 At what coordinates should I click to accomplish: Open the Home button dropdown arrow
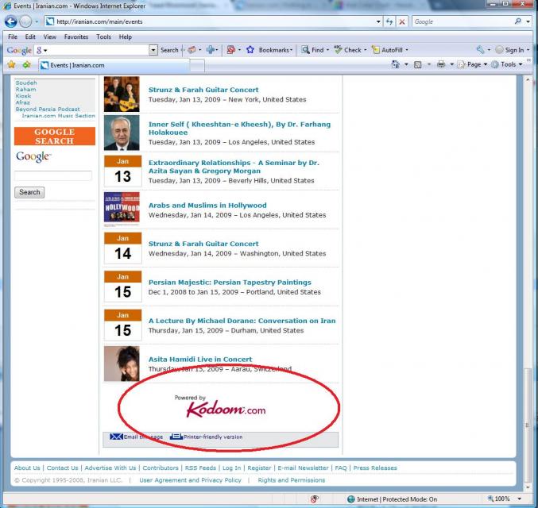pyautogui.click(x=406, y=64)
